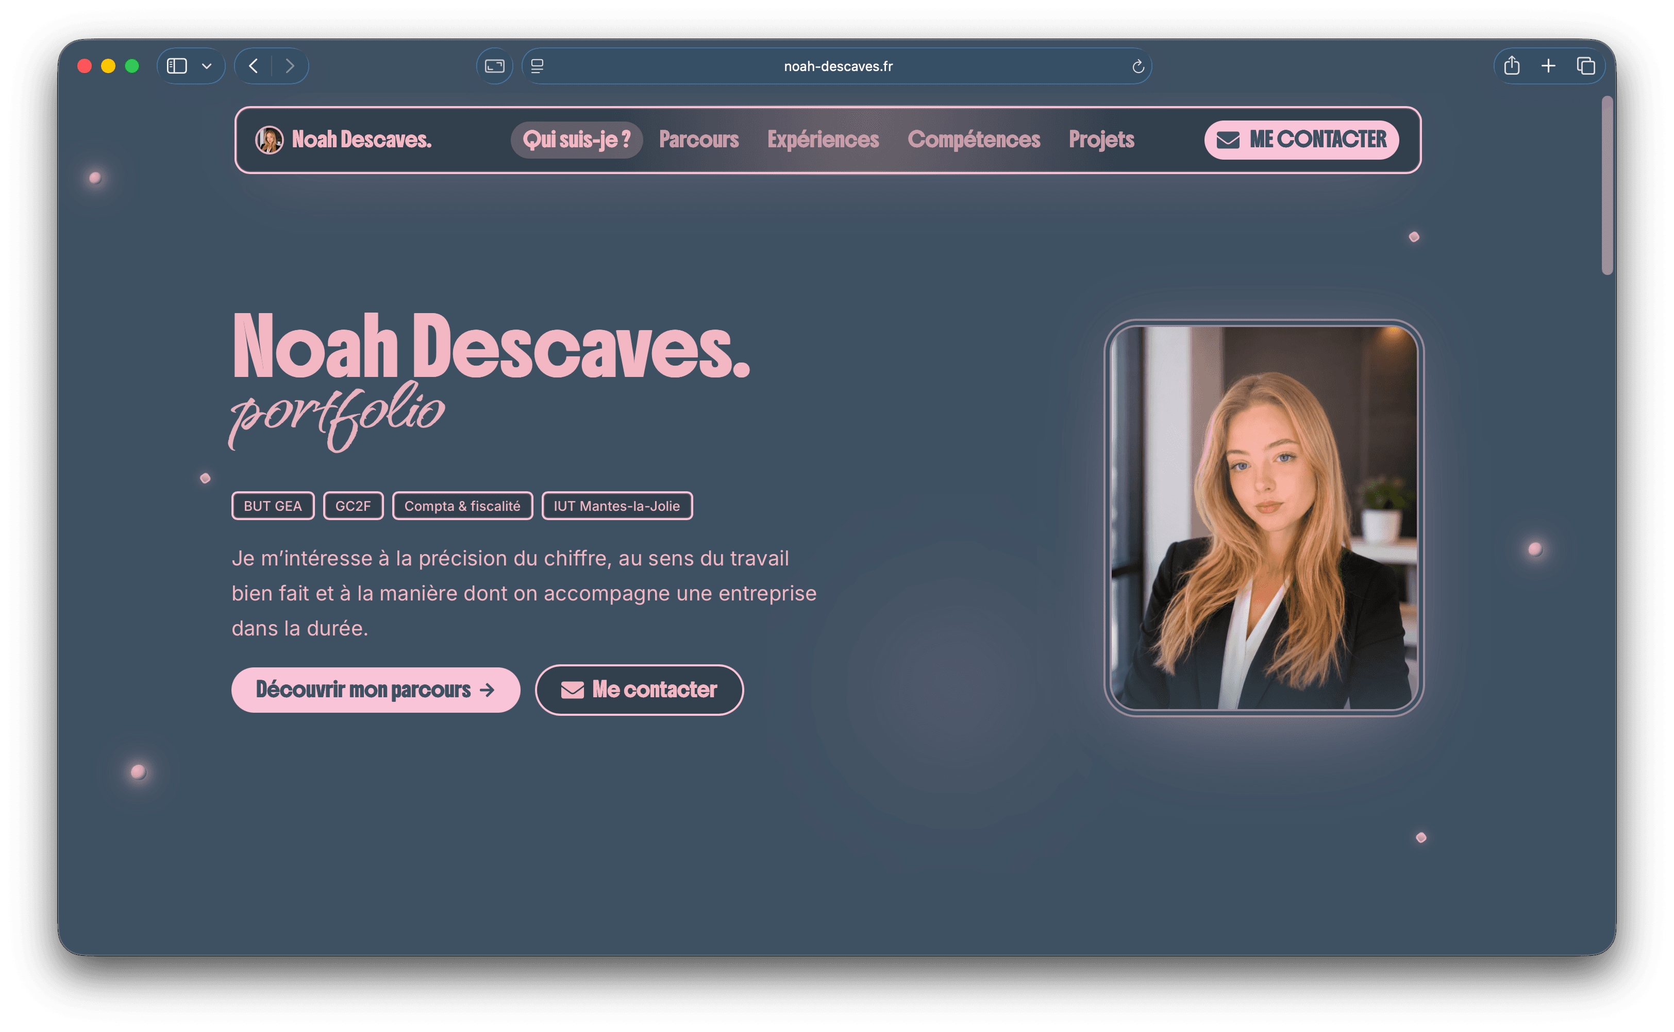Go forward with the forward arrow
1674x1032 pixels.
(x=290, y=66)
